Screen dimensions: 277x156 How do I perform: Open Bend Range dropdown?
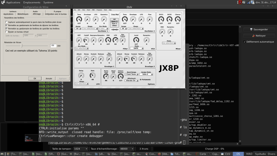tap(132, 74)
